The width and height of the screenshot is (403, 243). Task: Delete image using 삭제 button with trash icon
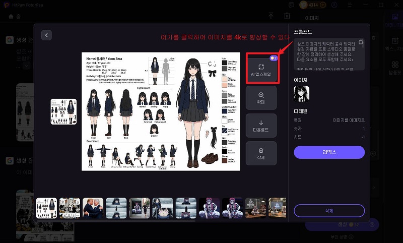261,153
